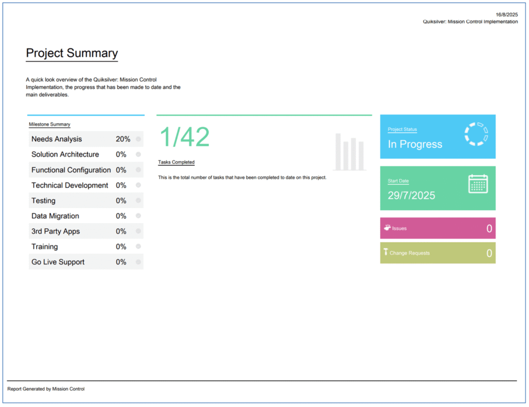Select the 3rd Party Apps milestone name
Viewport: 529px width, 407px height.
click(56, 231)
